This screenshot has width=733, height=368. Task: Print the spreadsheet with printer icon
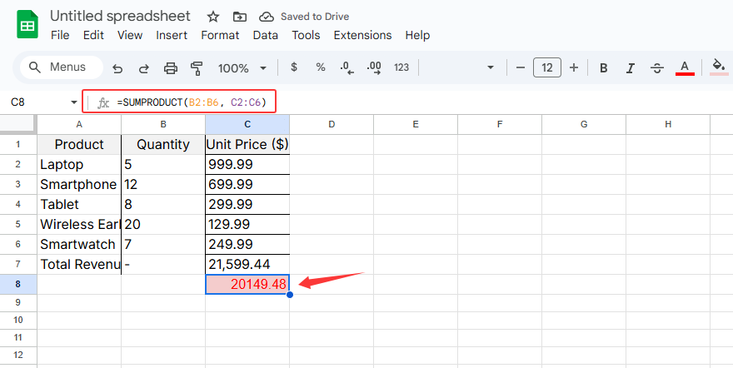[171, 68]
